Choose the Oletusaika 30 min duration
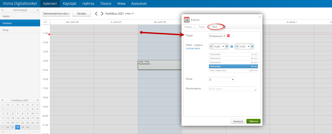This screenshot has height=134, width=332. click(233, 59)
